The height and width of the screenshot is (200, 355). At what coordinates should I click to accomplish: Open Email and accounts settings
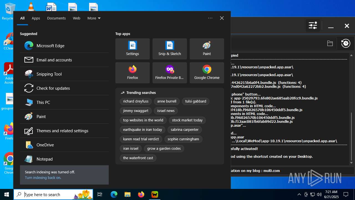click(64, 60)
